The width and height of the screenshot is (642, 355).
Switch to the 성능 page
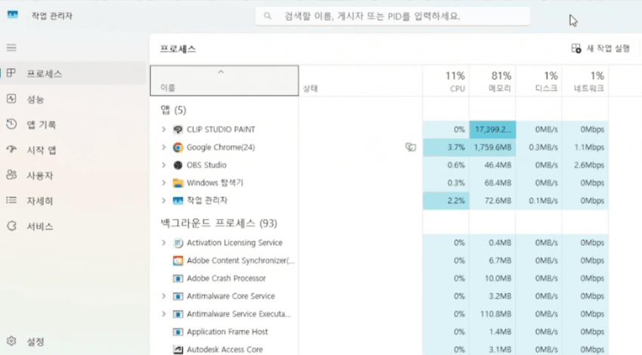tap(73, 99)
